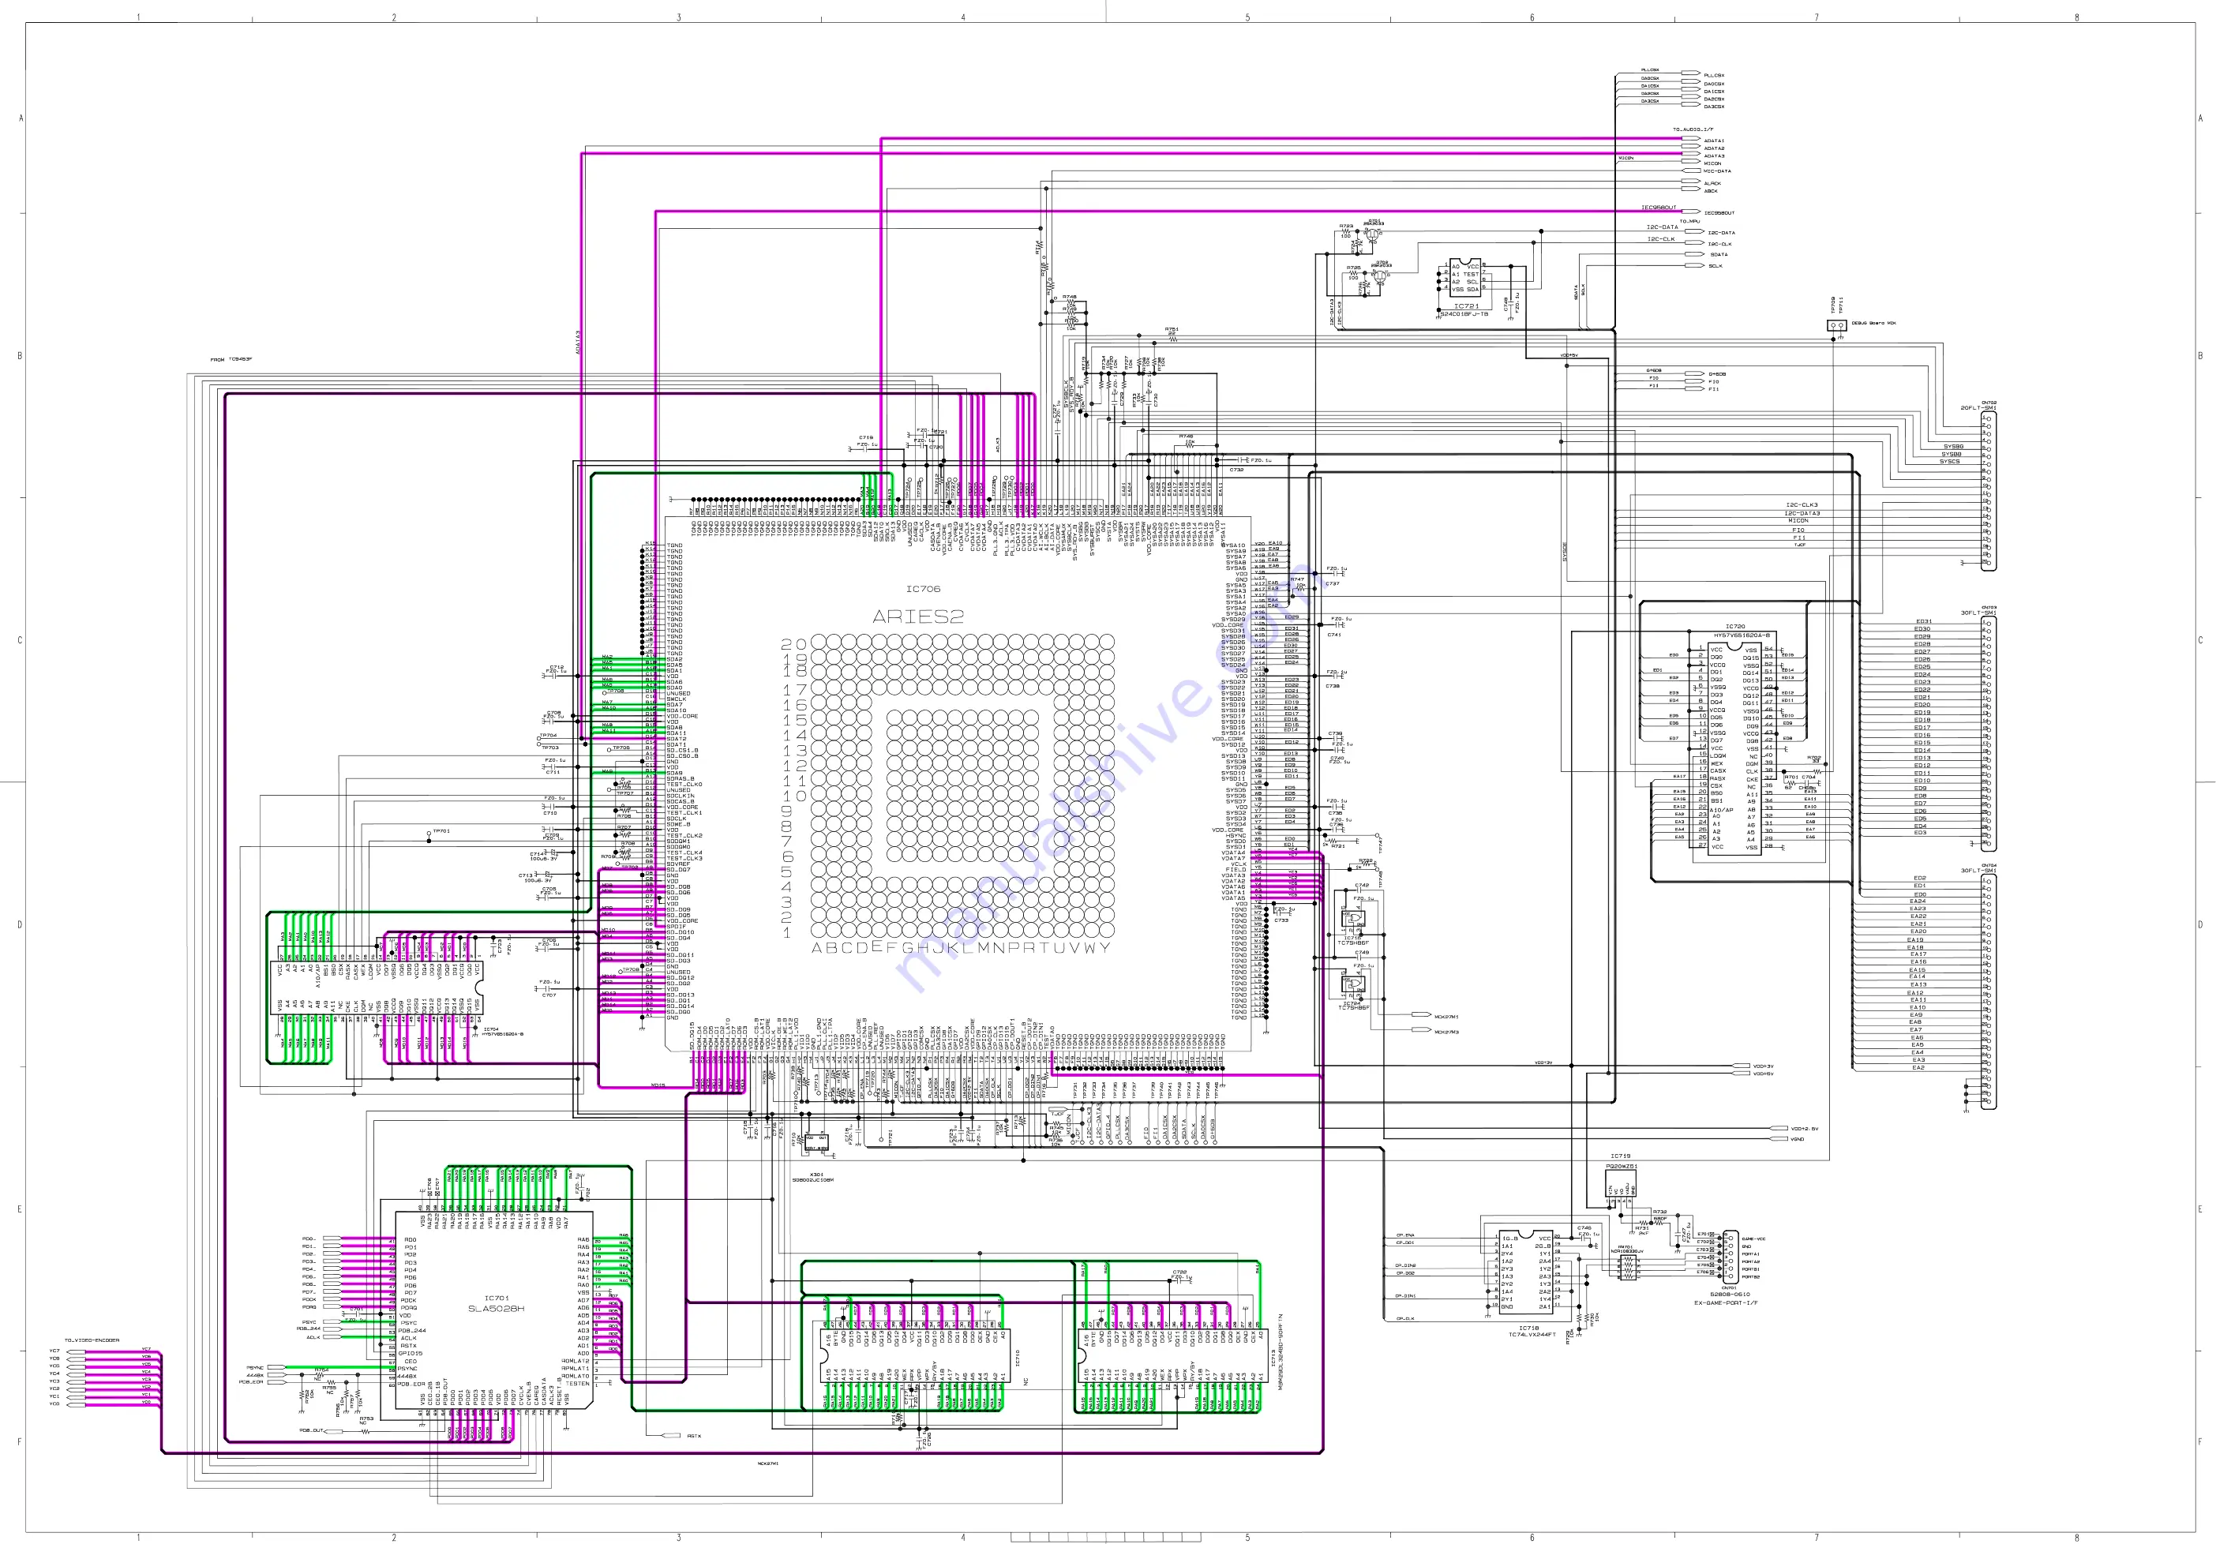The height and width of the screenshot is (1544, 2216).
Task: Select the TC74LVX244FT part number
Action: click(1532, 1336)
